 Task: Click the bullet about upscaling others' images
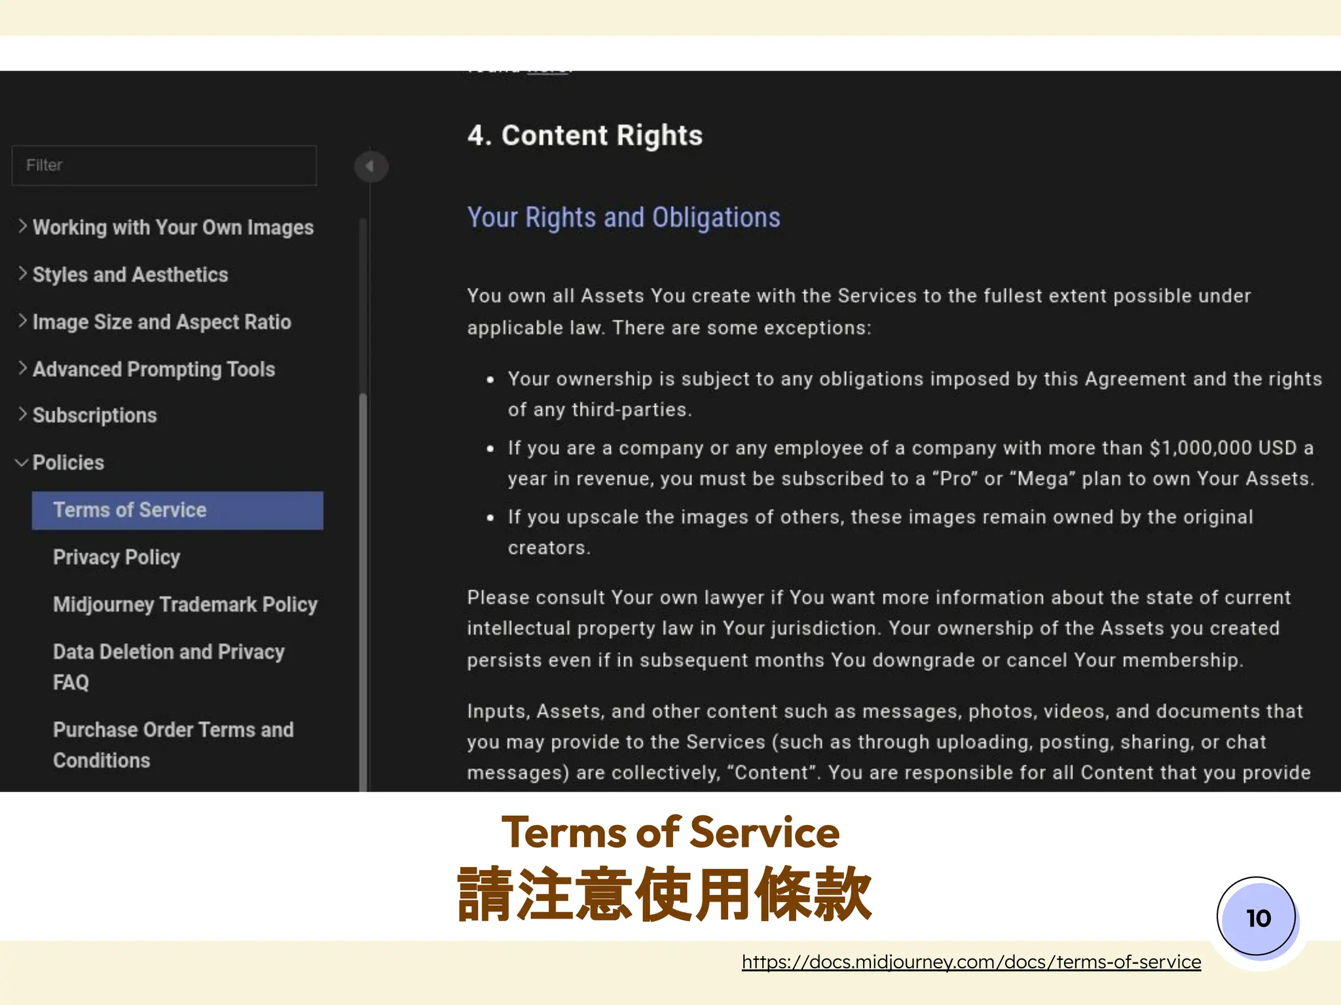881,532
